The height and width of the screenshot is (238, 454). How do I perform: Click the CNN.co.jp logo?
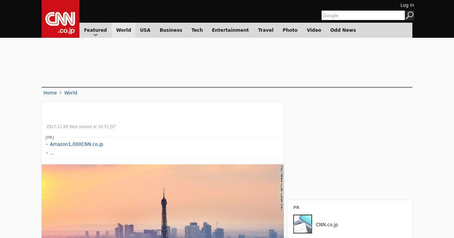[x=61, y=19]
